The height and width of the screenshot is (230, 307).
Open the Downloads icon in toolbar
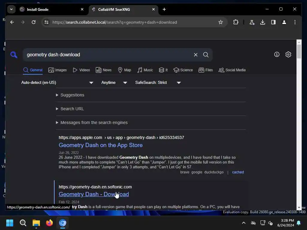[263, 22]
